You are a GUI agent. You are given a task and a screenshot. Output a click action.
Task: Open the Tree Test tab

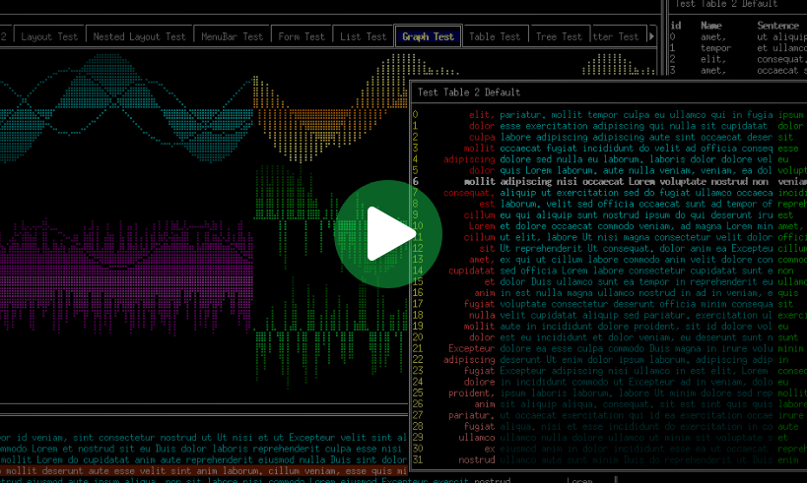(559, 36)
